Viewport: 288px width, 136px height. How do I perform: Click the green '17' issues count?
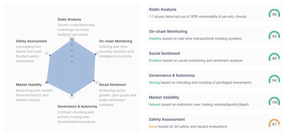(x=151, y=17)
